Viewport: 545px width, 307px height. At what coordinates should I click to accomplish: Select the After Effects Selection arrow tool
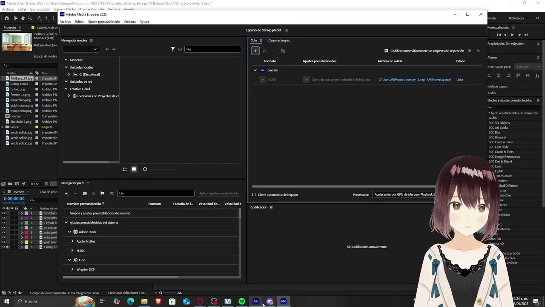pos(16,18)
